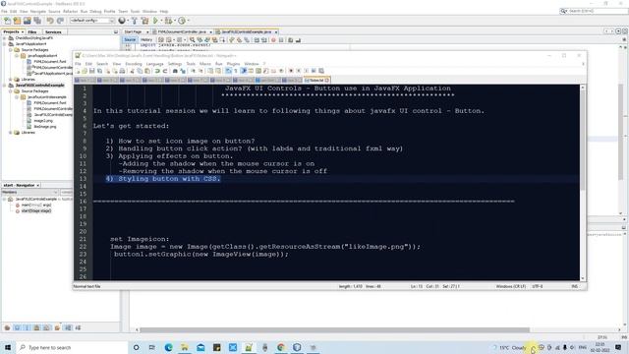Click Open Project icon in NetBeans toolbar
Image resolution: width=629 pixels, height=354 pixels.
pos(28,21)
